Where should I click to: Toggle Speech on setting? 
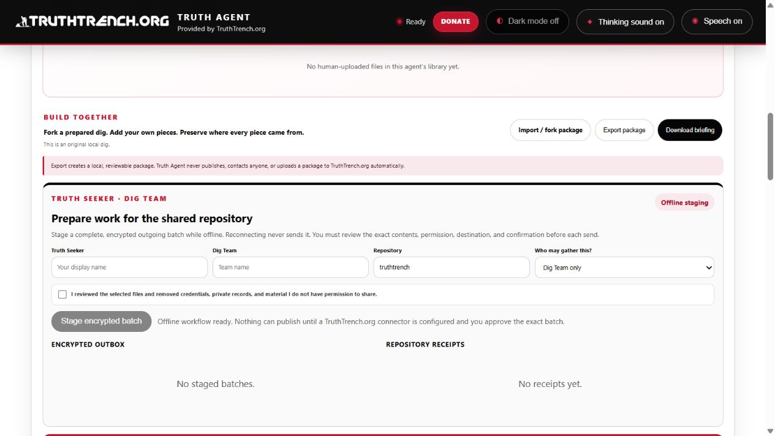click(717, 21)
